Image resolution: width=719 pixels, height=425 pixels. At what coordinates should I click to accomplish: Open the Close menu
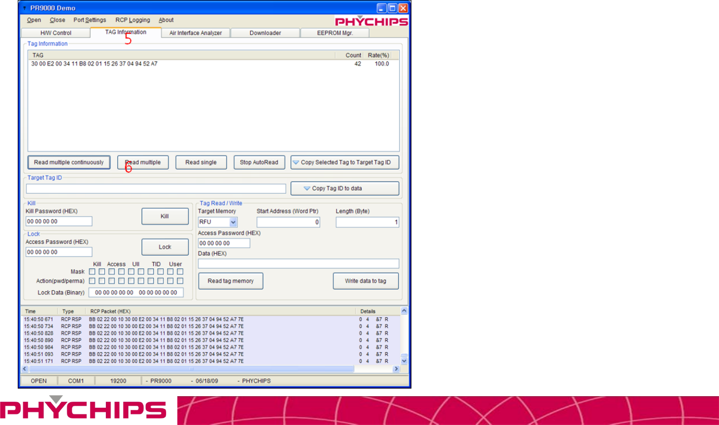[57, 20]
